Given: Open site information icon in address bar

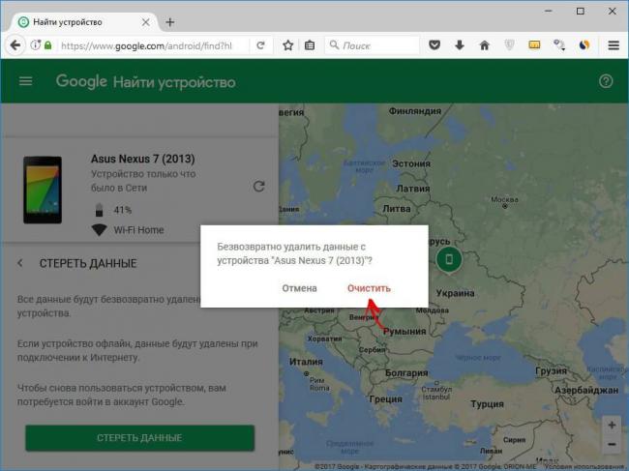Looking at the screenshot, I should coord(35,45).
